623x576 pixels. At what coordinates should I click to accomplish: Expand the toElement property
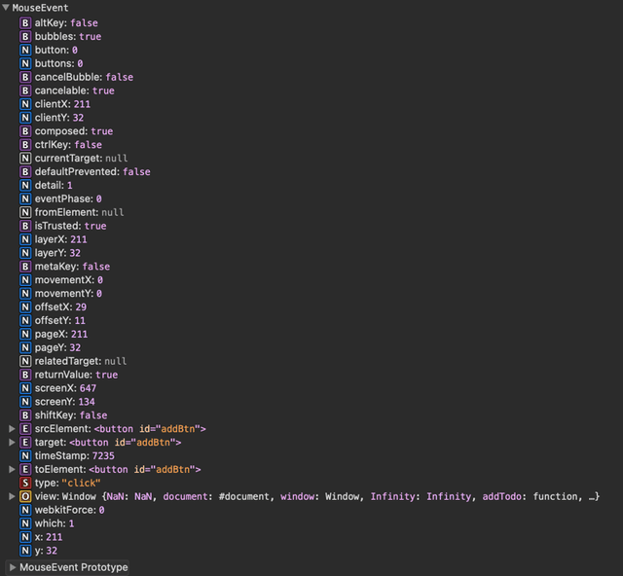click(x=12, y=470)
